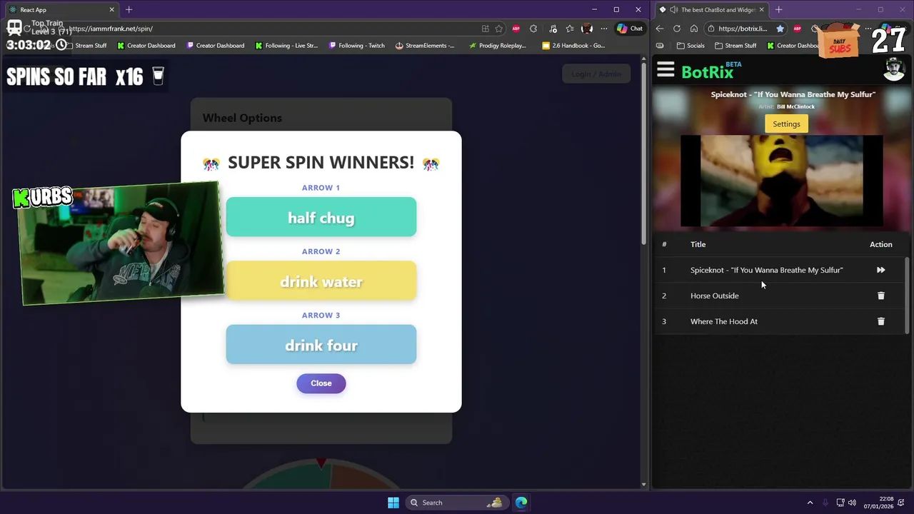The height and width of the screenshot is (514, 914).
Task: Click the taskbar Search box
Action: click(x=457, y=503)
